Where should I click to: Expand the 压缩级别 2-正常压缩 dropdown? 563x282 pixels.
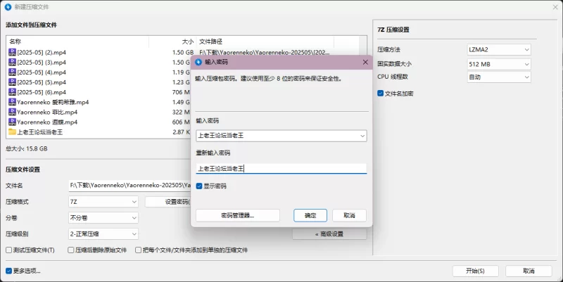click(x=103, y=233)
